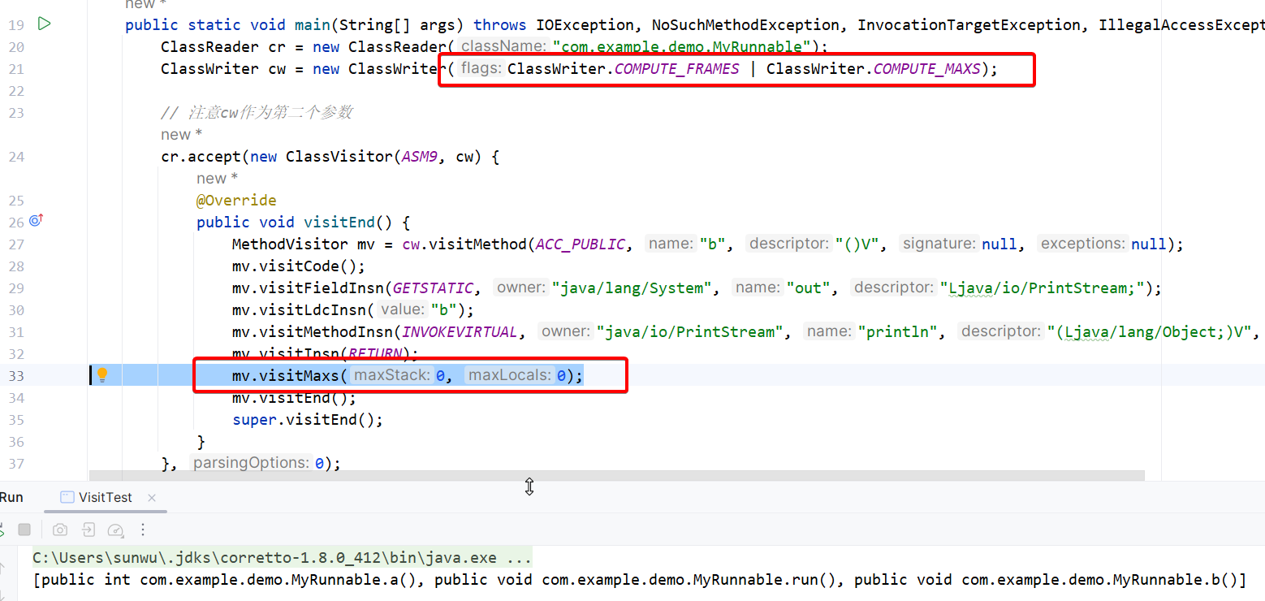Click the camera thread dump icon
The width and height of the screenshot is (1265, 601).
coord(60,530)
